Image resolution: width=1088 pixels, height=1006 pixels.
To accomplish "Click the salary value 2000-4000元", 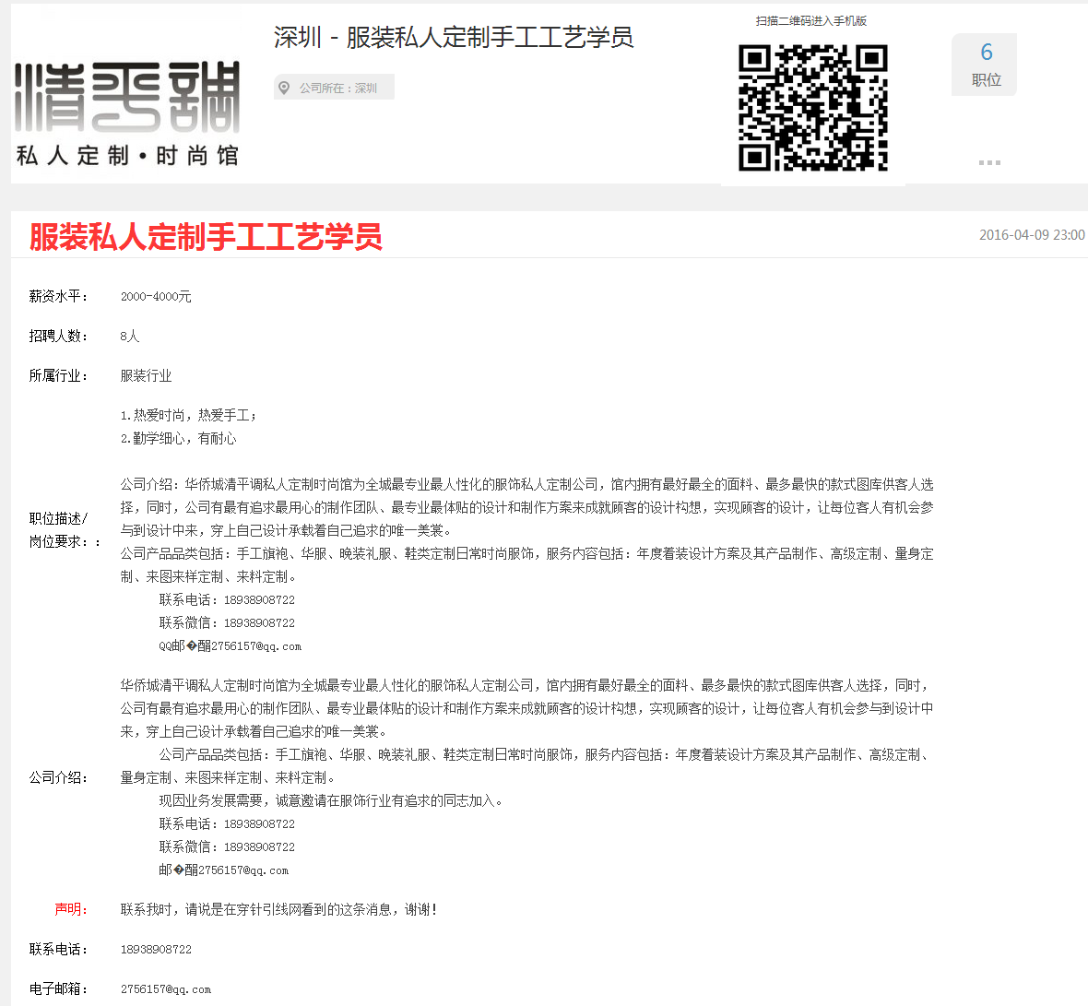I will click(156, 297).
